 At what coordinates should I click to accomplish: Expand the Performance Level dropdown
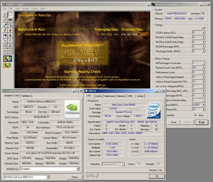[x=203, y=72]
